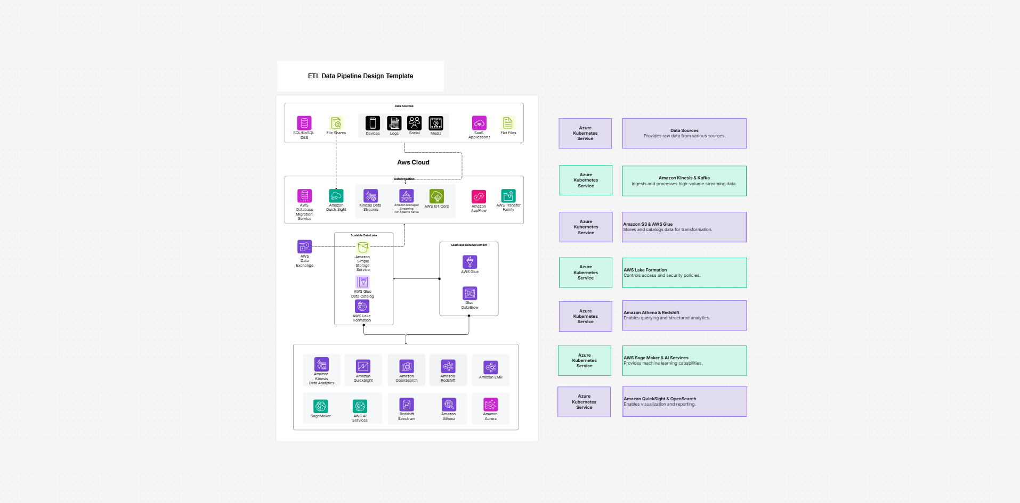Click the Amazon Quick Sight icon in Data Ingestion
Screen dimensions: 1020x503
(x=336, y=195)
